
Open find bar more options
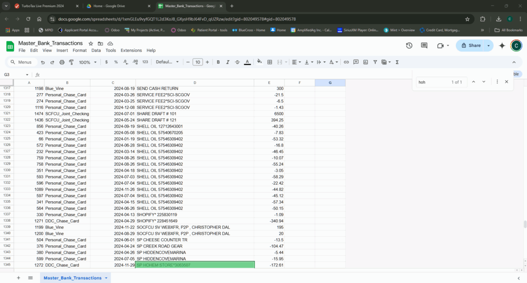497,82
